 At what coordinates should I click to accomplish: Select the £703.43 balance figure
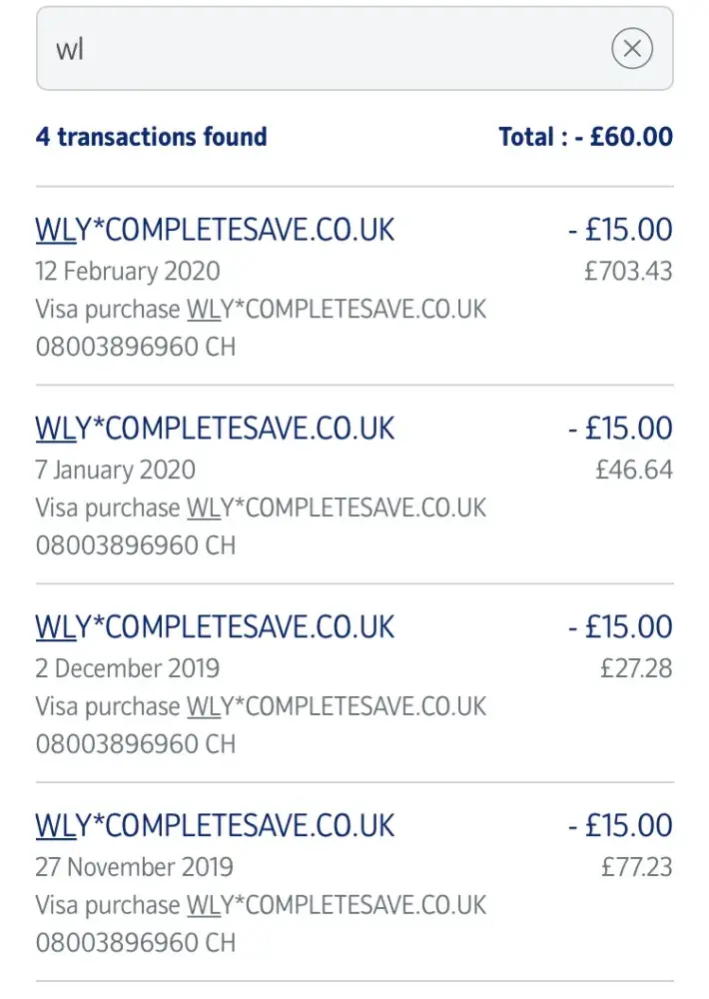click(628, 271)
